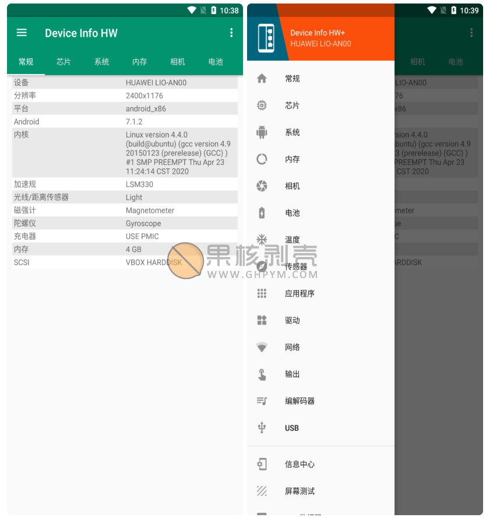Click the USB icon in drawer
The height and width of the screenshot is (521, 486).
pyautogui.click(x=262, y=428)
